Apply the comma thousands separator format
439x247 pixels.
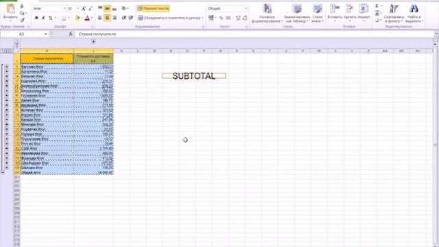click(228, 18)
